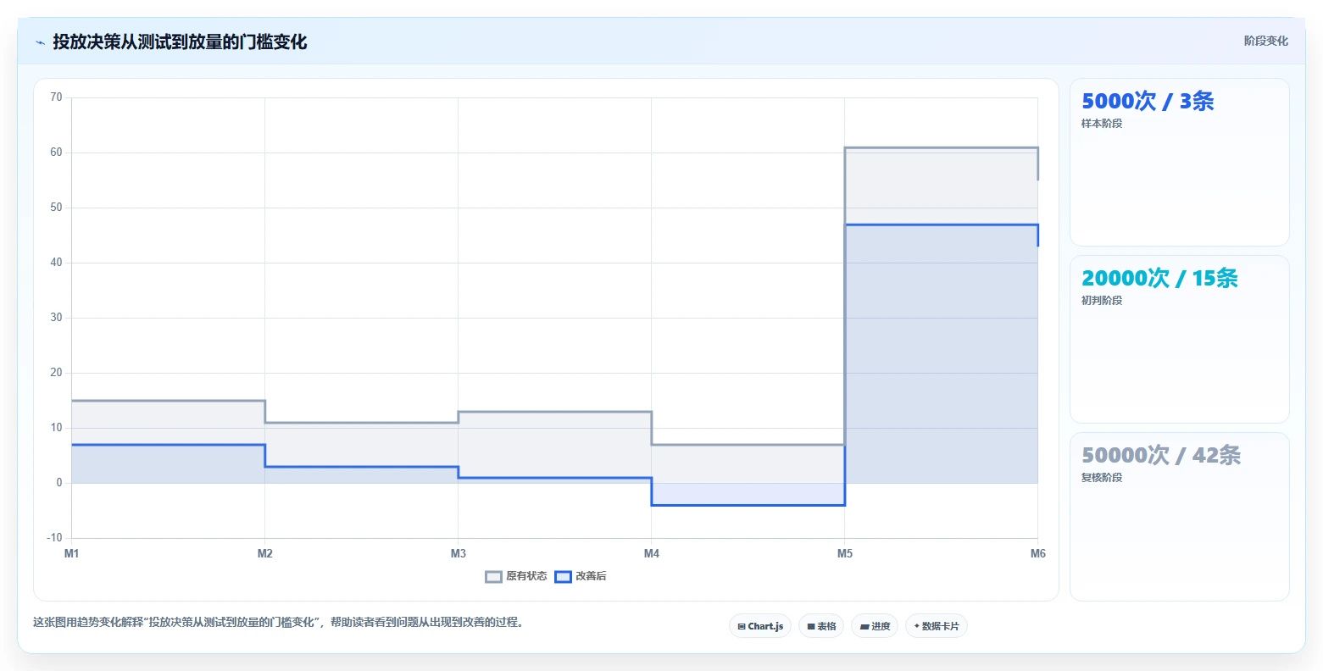The width and height of the screenshot is (1323, 671).
Task: Click the 进度 tag pill
Action: [x=875, y=626]
